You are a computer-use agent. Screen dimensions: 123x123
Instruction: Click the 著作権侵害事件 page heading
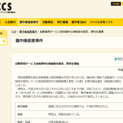(29, 41)
